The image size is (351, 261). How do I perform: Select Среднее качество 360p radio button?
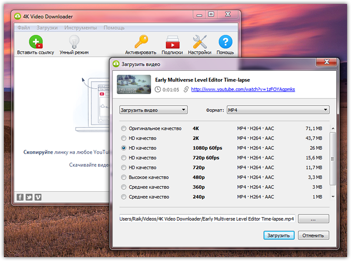[124, 187]
